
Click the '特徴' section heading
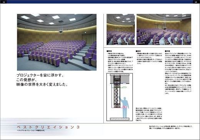tap(167, 51)
